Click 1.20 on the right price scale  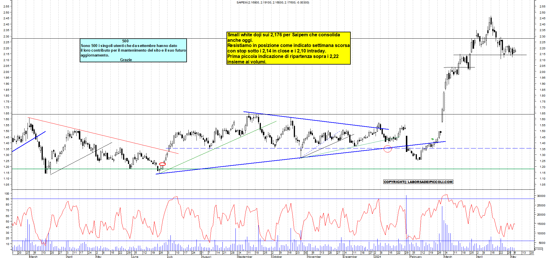click(542, 167)
